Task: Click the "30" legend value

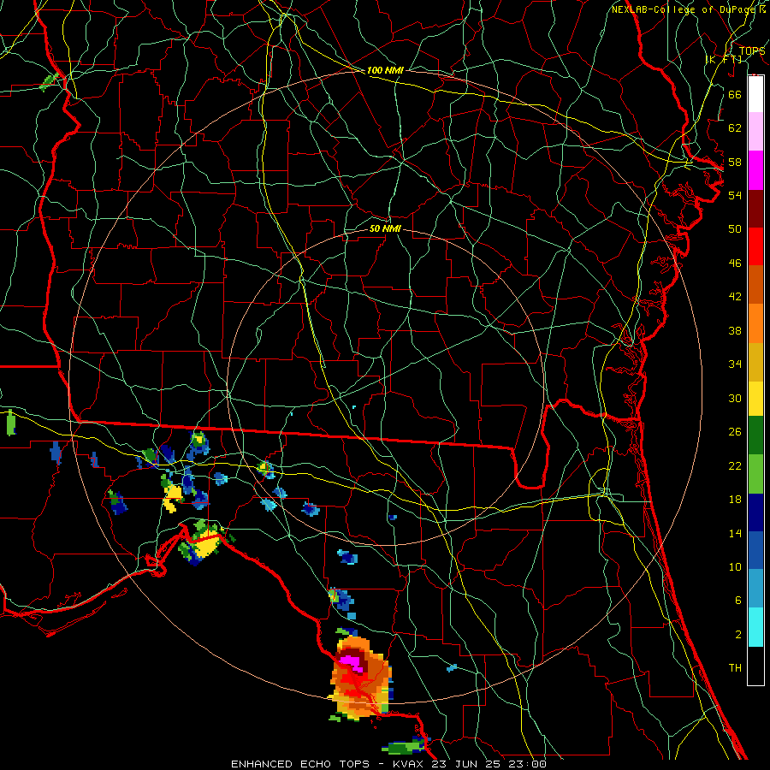Action: [735, 398]
